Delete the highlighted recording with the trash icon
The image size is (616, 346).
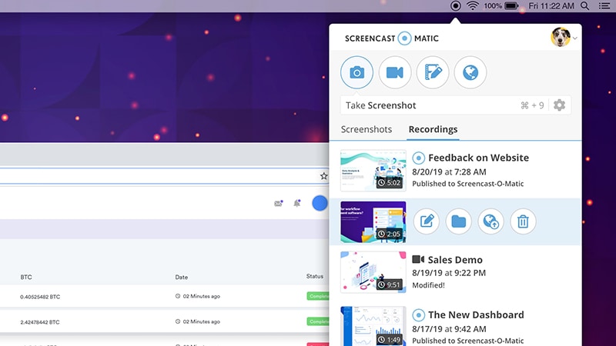coord(523,221)
